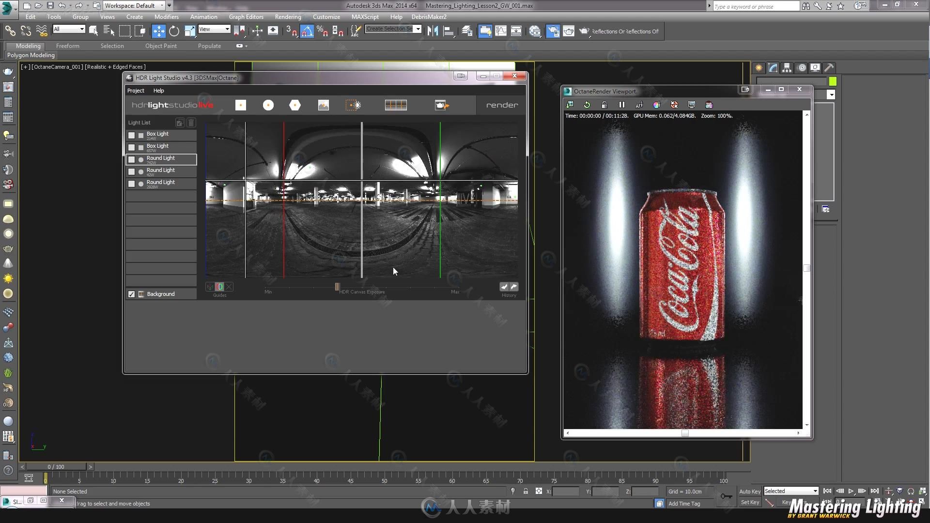Image resolution: width=930 pixels, height=523 pixels.
Task: Toggle the first Box Light 214W checkbox
Action: 131,136
